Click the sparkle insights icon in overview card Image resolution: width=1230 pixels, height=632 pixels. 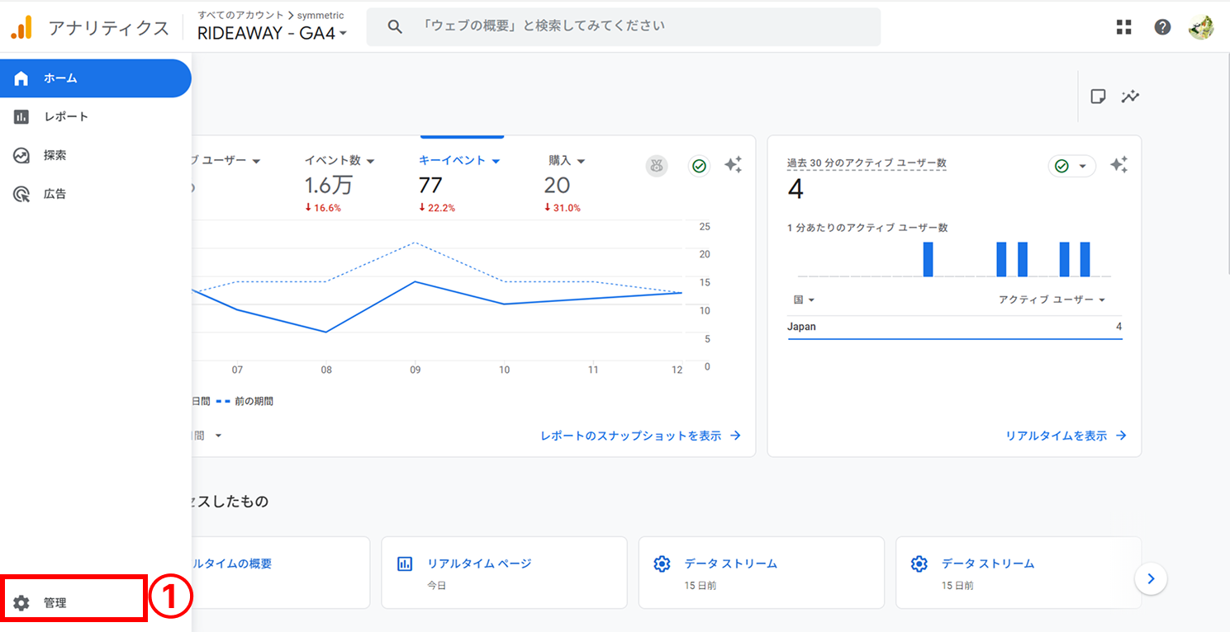click(x=733, y=165)
